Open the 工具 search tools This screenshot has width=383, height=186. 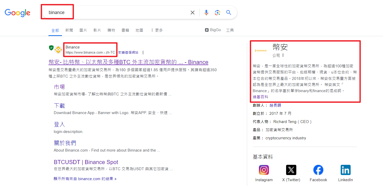point(230,30)
